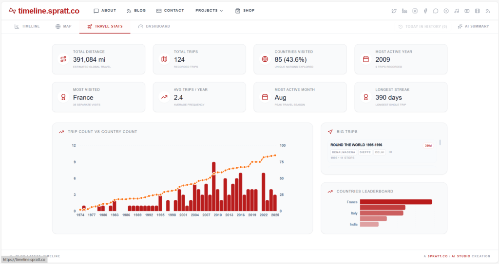Open the music note icon link
The image size is (499, 264).
[457, 11]
